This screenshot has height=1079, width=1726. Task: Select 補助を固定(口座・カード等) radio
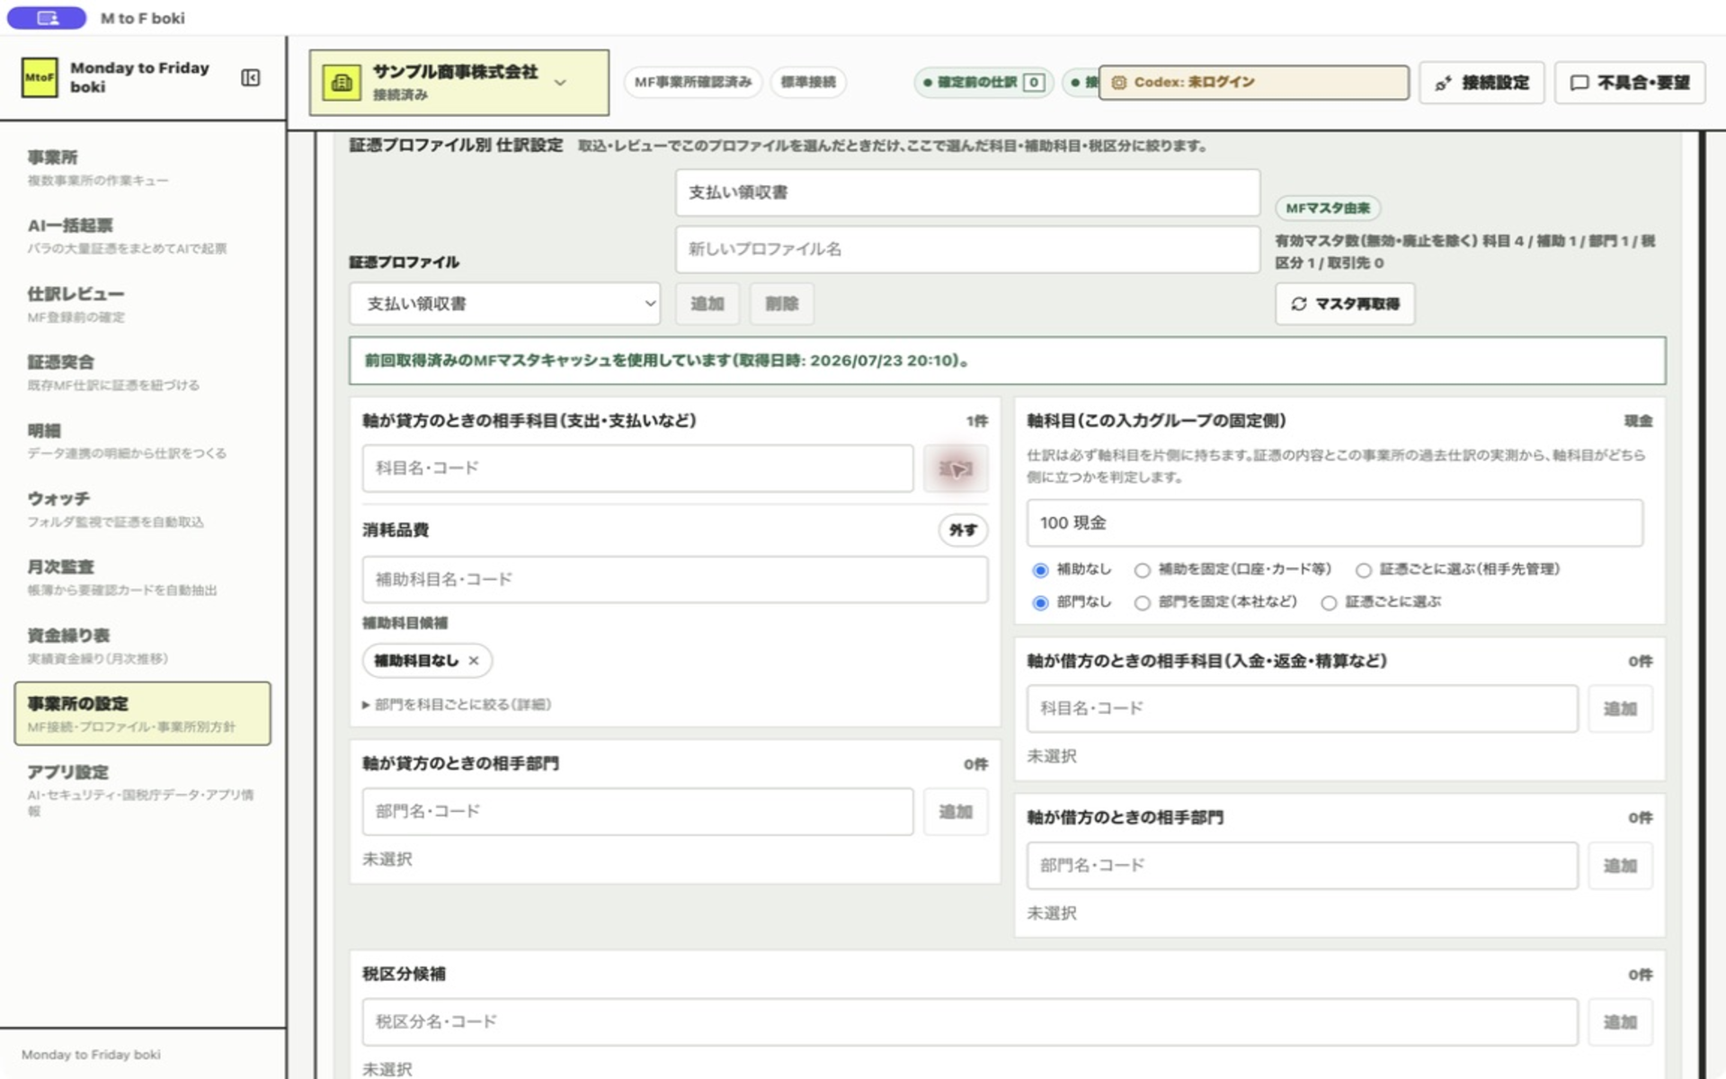[x=1142, y=570]
